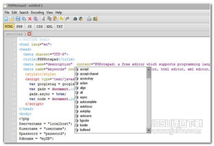Click the $servername = "localhost" line
The image size is (214, 146).
click(45, 124)
